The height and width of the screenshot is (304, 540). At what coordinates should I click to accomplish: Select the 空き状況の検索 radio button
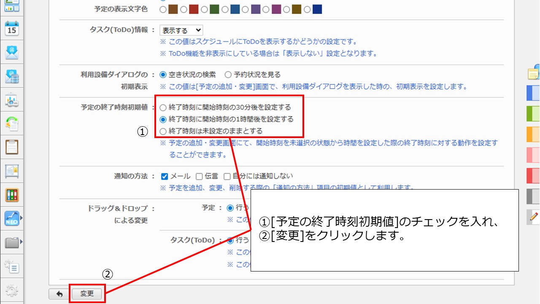pos(163,75)
